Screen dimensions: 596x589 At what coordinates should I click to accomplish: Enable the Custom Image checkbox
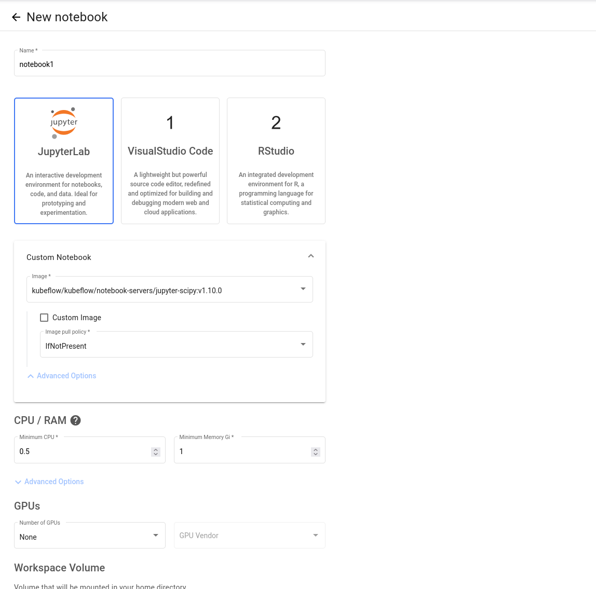(44, 318)
